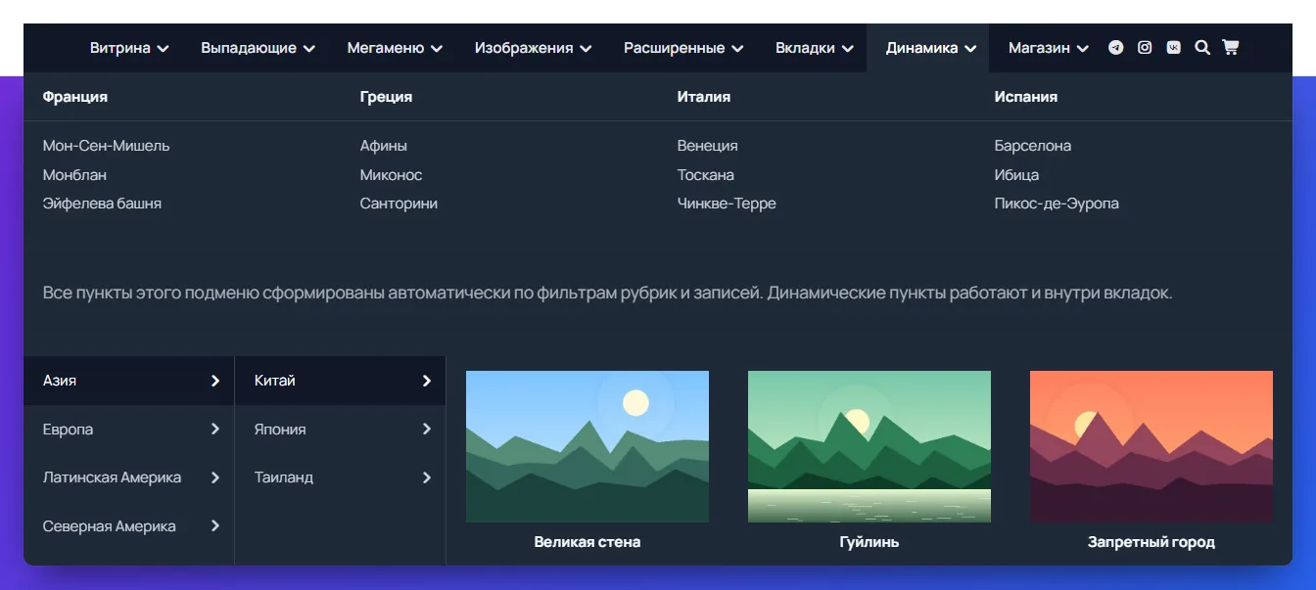Open the Запретный город caption link
The height and width of the screenshot is (590, 1316).
1151,541
